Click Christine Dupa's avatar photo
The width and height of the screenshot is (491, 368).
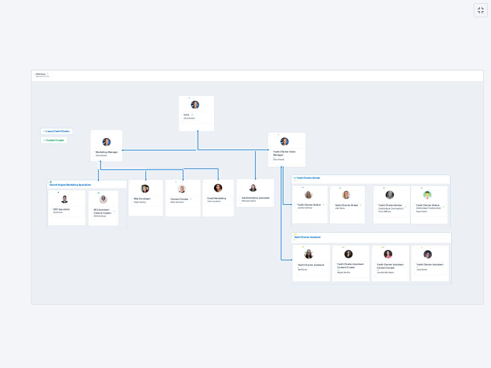point(103,200)
